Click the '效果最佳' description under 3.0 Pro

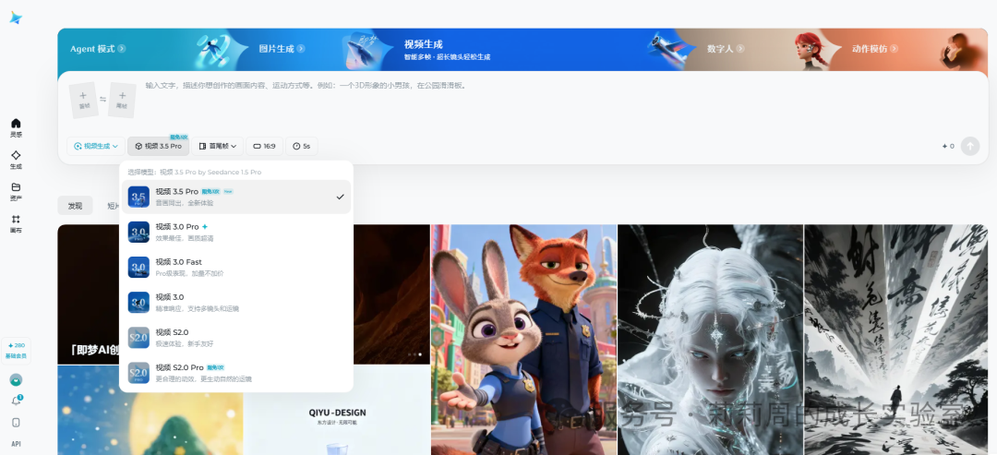(185, 238)
